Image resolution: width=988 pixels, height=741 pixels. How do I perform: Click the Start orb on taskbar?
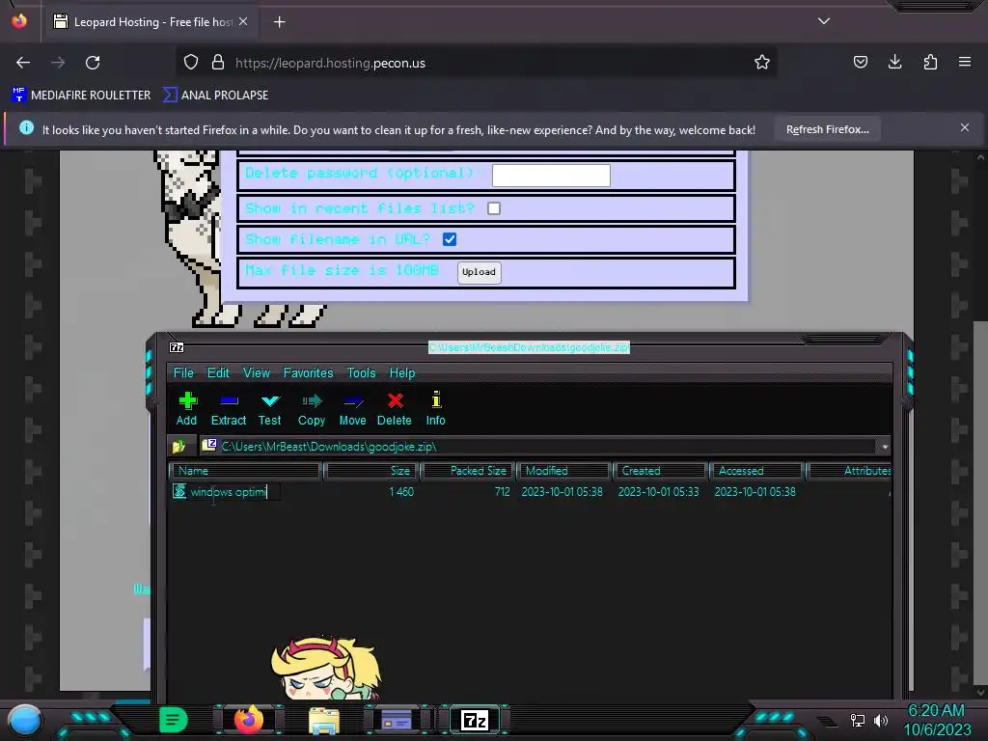25,720
